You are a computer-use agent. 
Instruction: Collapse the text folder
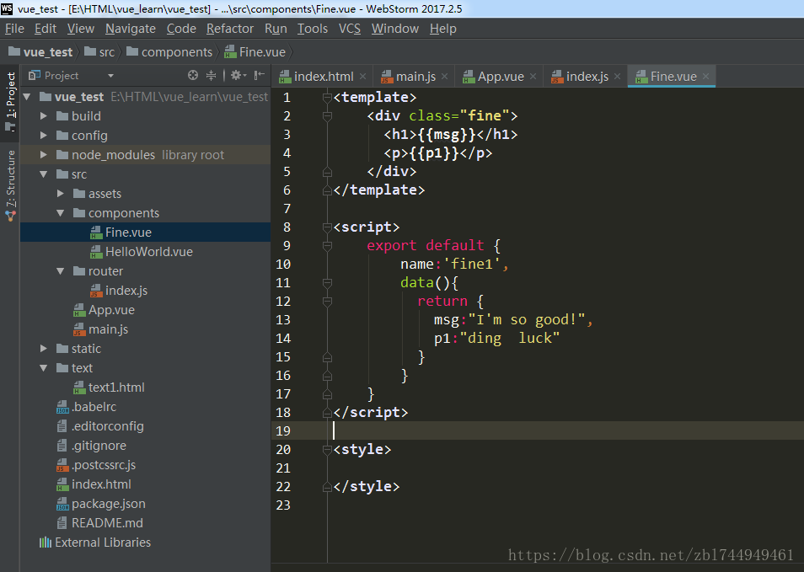pos(44,368)
